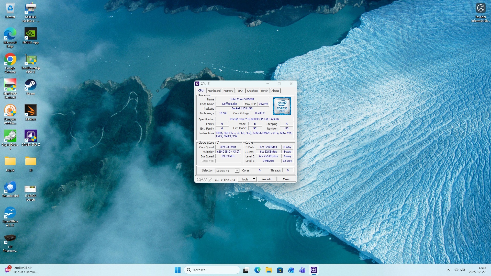Click the CPU-Z icon in the taskbar
The width and height of the screenshot is (491, 276).
click(x=314, y=270)
